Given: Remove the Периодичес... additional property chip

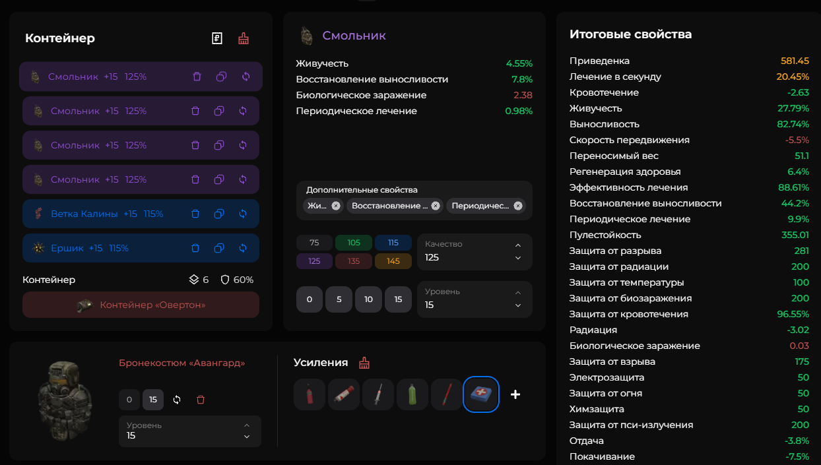Looking at the screenshot, I should [x=518, y=206].
